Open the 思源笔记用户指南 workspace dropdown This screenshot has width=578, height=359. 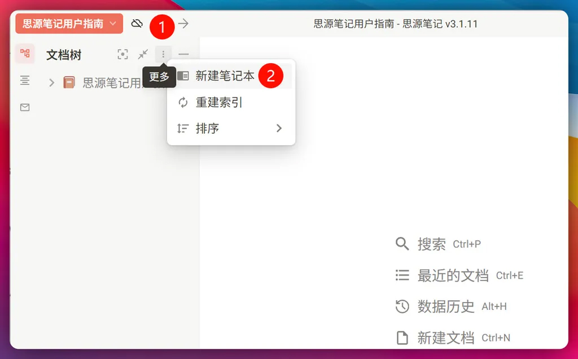[x=69, y=24]
